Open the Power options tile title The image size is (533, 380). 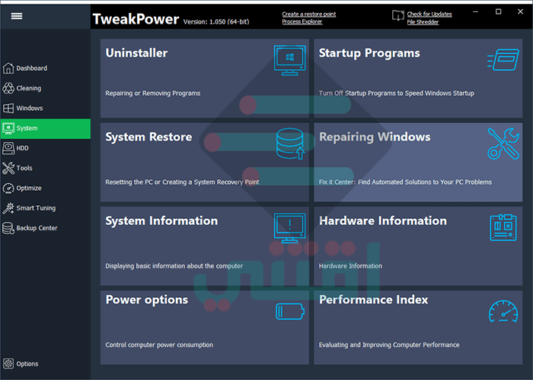(x=146, y=300)
